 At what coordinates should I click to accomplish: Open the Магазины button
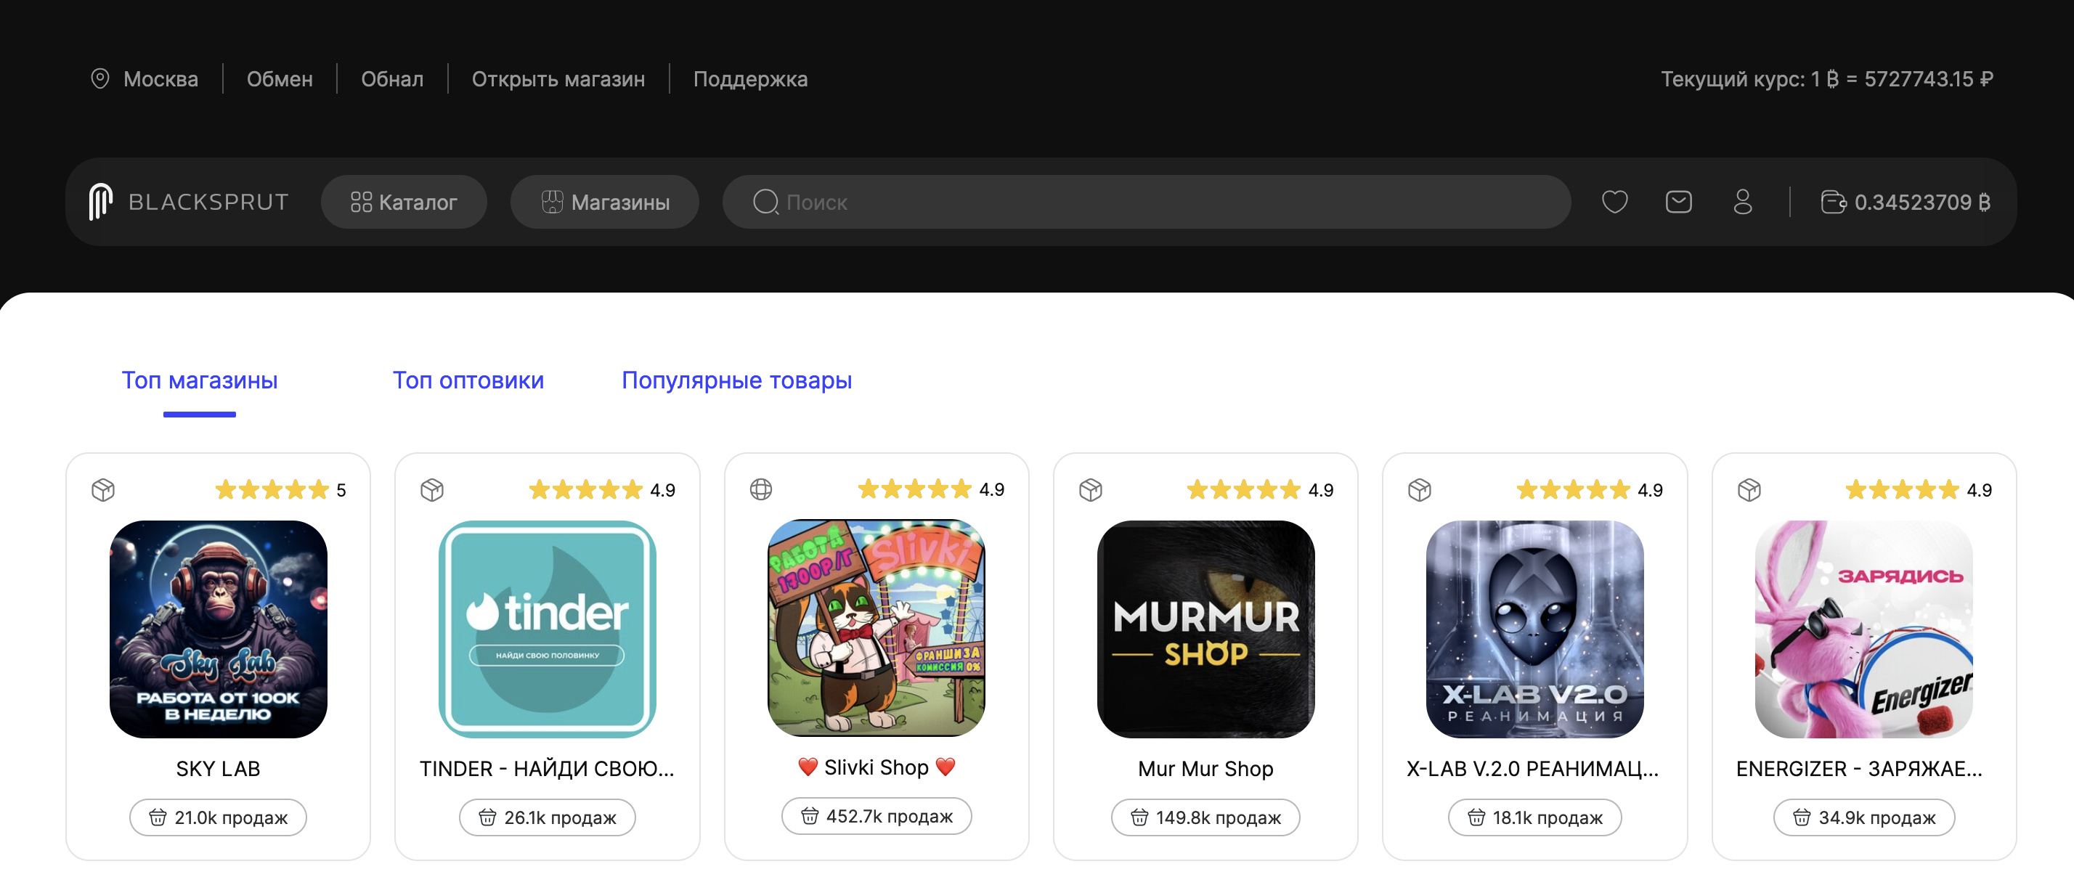coord(605,202)
